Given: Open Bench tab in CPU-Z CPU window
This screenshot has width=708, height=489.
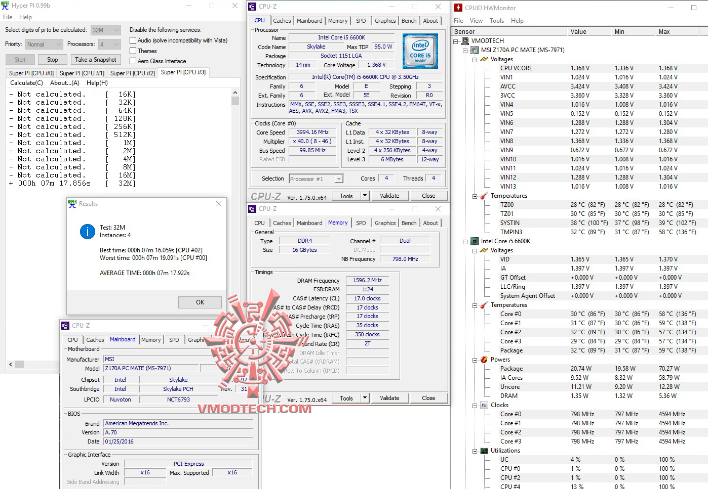Looking at the screenshot, I should [x=409, y=21].
